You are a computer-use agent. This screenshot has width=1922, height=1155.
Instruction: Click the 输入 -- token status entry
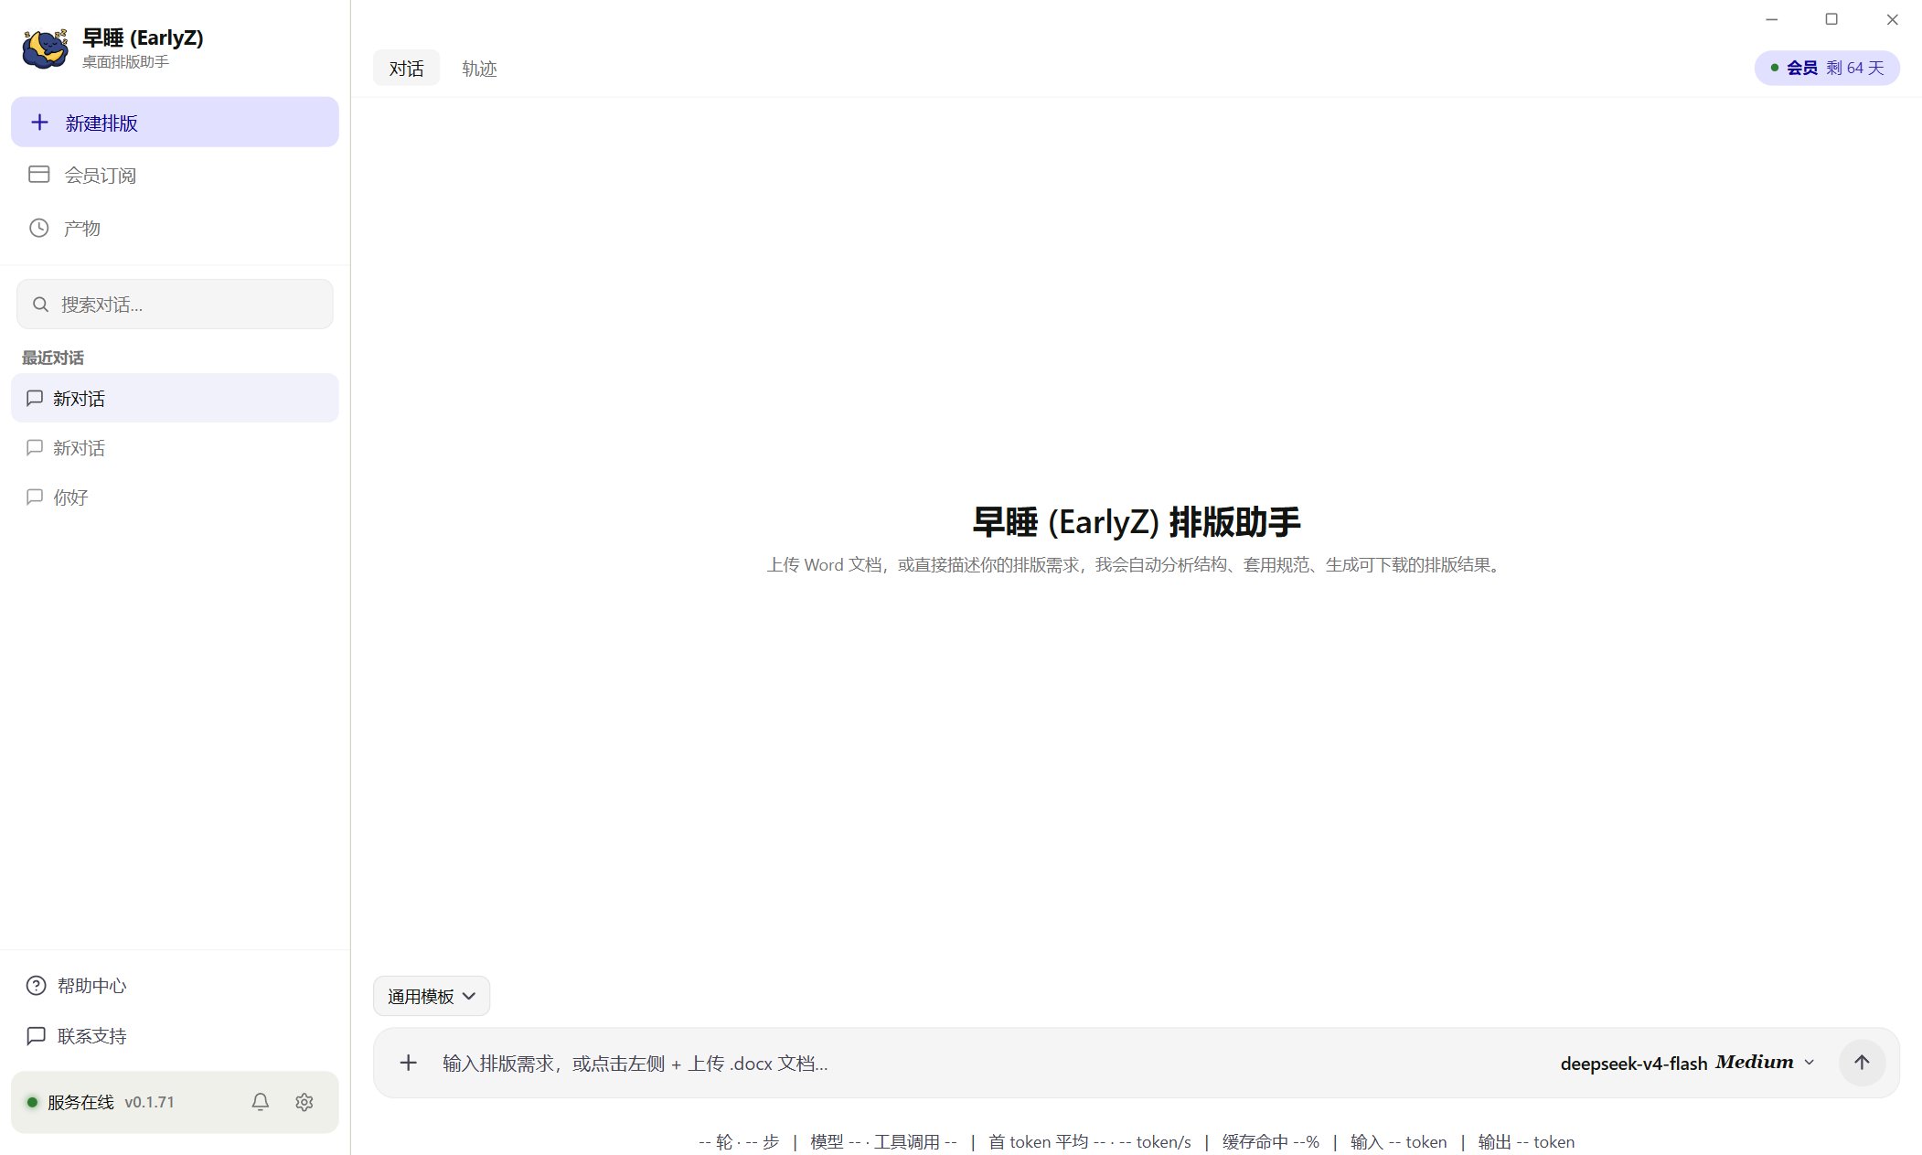(x=1398, y=1142)
